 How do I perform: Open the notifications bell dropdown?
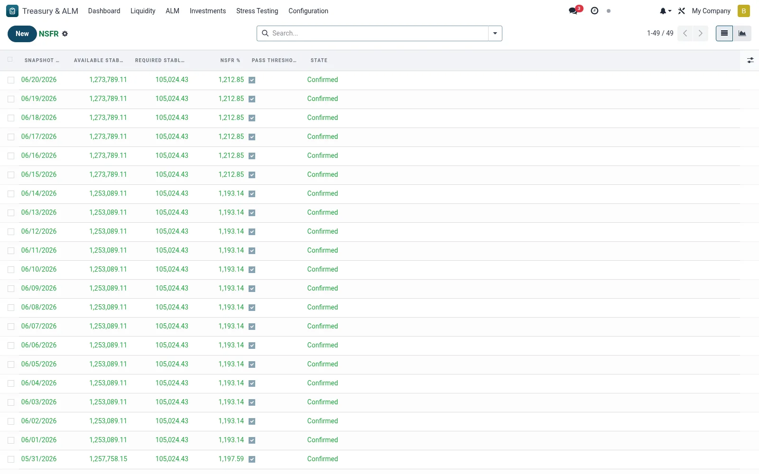point(665,11)
